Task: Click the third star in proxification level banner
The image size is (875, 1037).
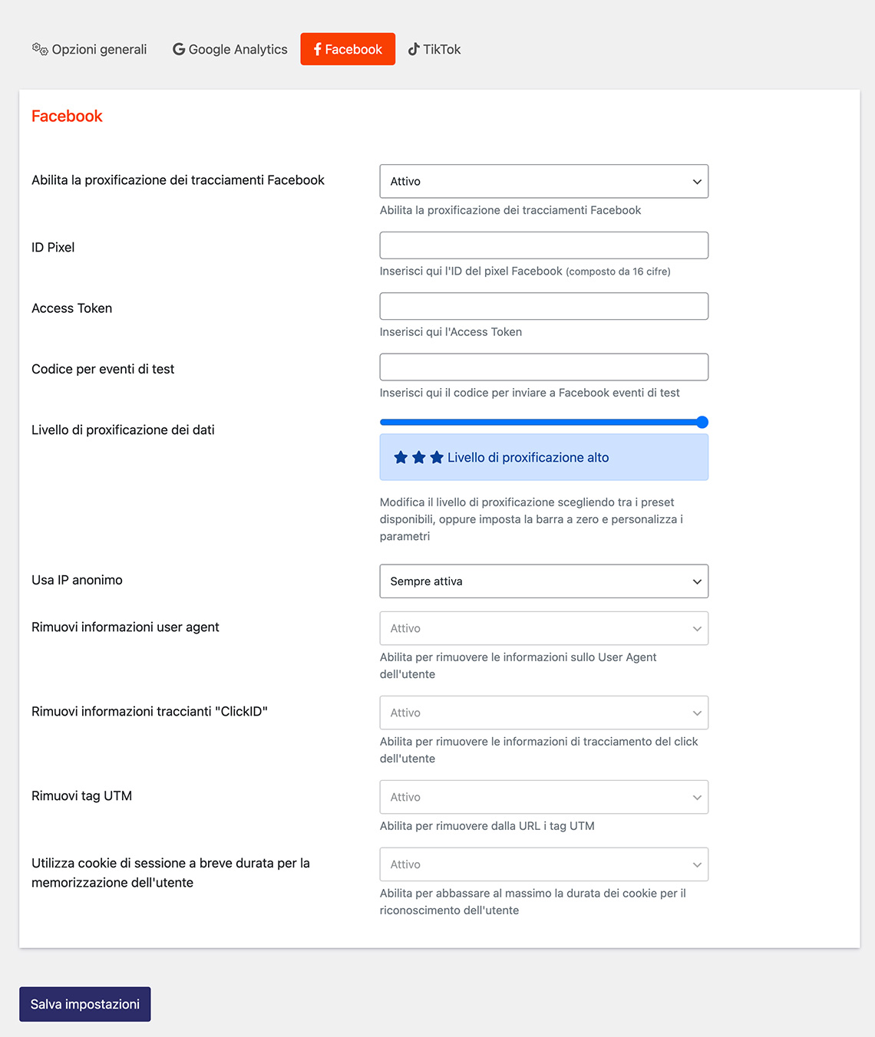Action: click(x=437, y=458)
